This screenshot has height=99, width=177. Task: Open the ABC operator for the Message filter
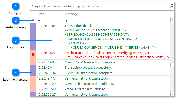click(66, 20)
